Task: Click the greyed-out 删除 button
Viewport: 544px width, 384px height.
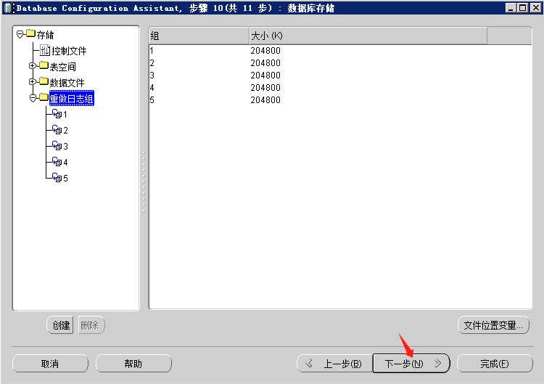Action: (x=91, y=325)
